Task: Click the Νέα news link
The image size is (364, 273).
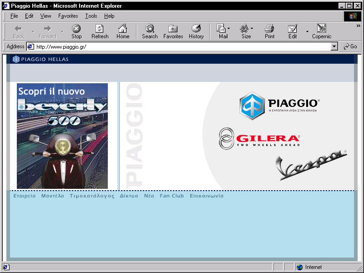Action: tap(149, 196)
